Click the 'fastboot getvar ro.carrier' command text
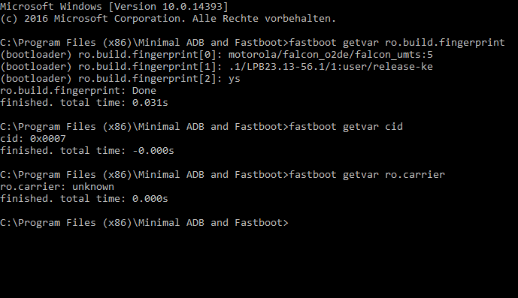The height and width of the screenshot is (298, 518). tap(367, 175)
